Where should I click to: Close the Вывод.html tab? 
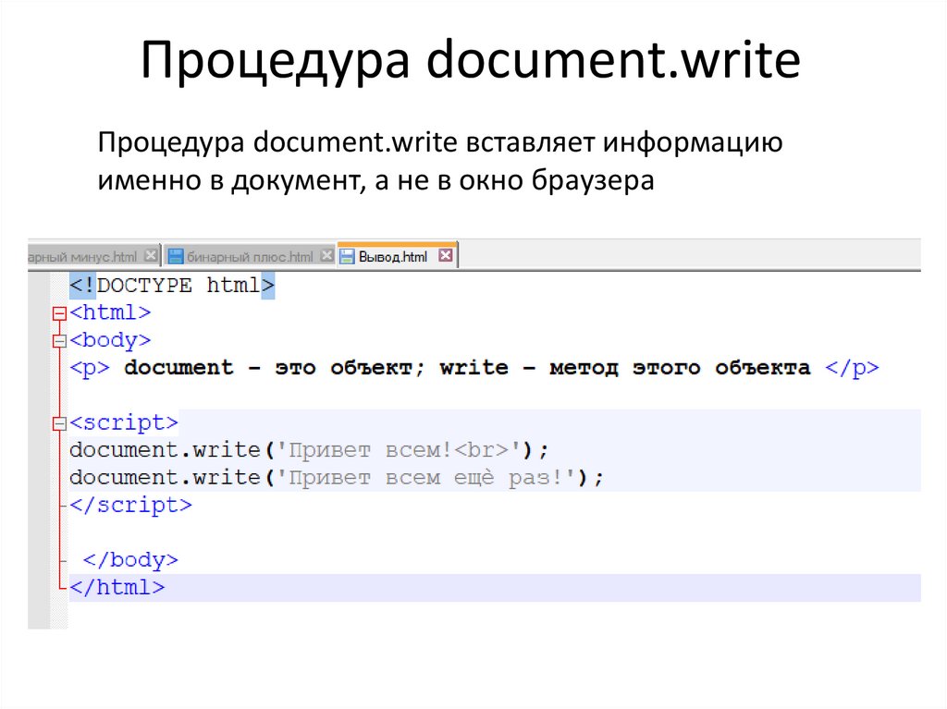point(445,256)
